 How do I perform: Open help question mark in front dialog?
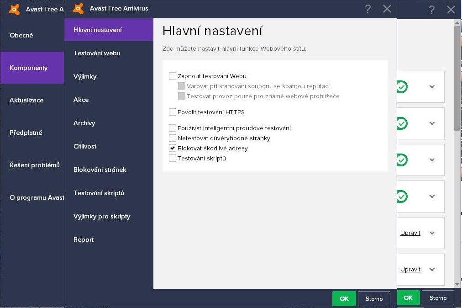coord(367,9)
